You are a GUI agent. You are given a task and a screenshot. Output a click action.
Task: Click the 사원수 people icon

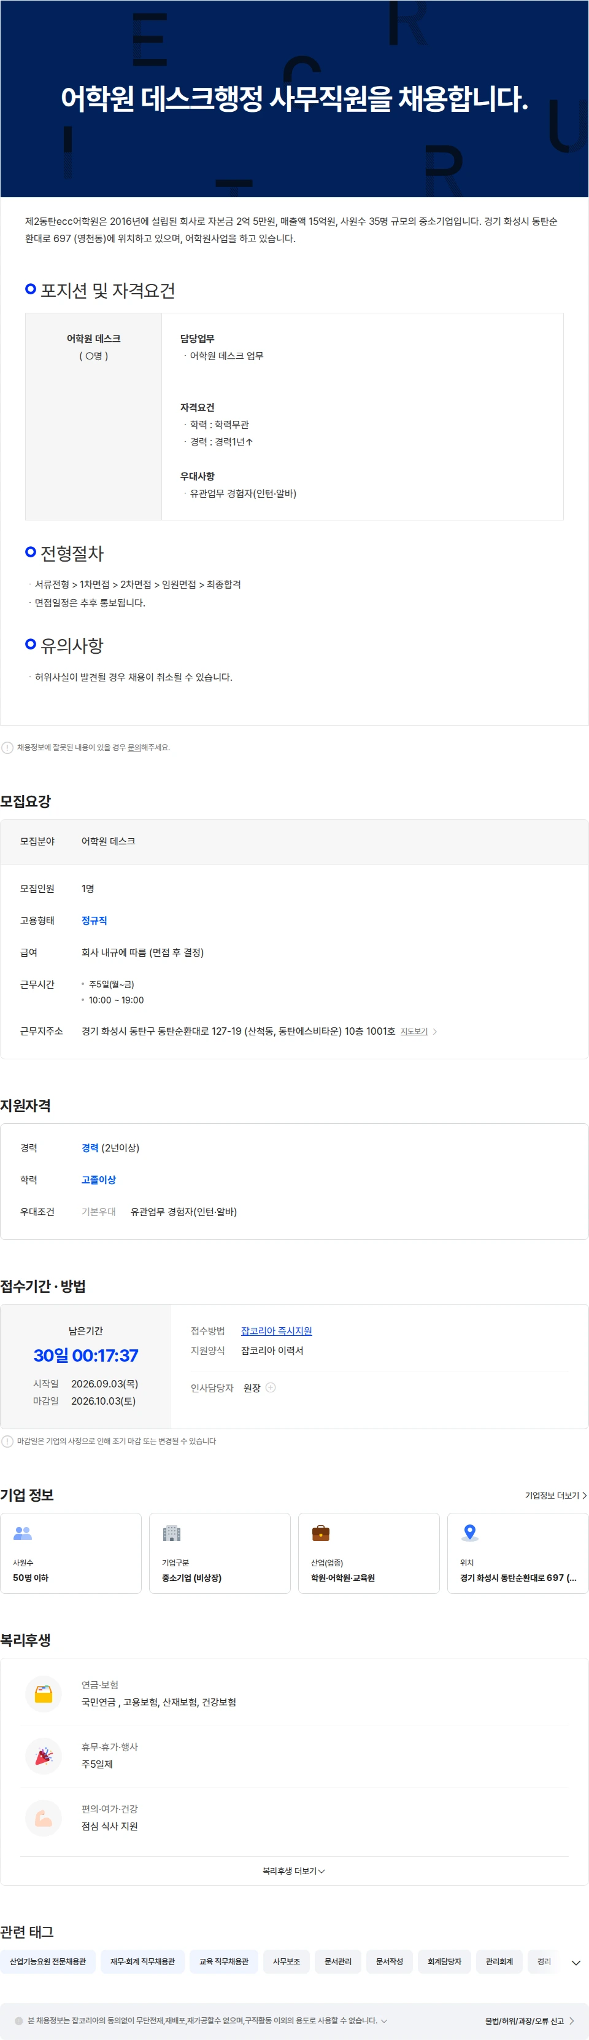coord(23,1532)
